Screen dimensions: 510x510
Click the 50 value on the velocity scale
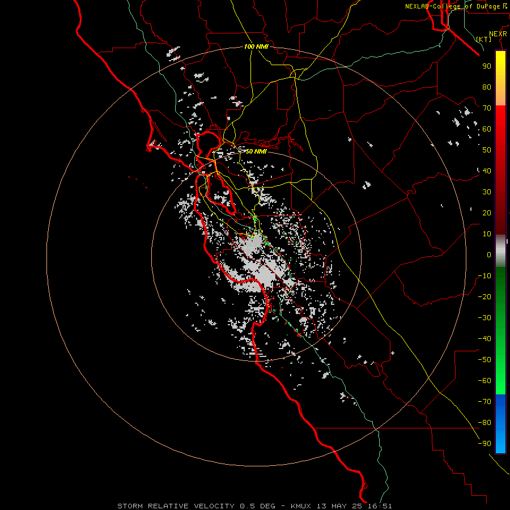click(x=487, y=150)
